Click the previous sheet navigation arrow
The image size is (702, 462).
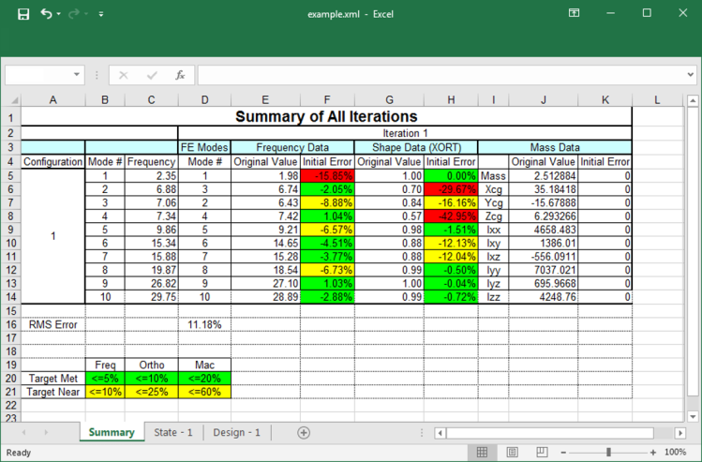tap(23, 432)
